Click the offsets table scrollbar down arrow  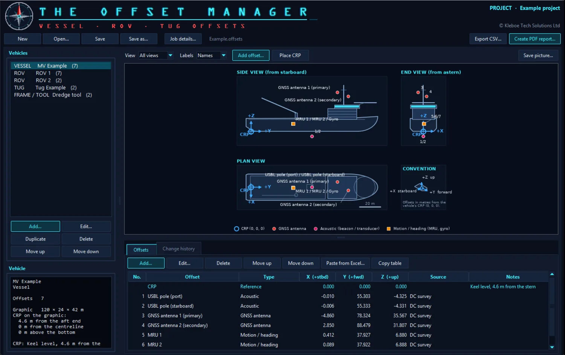pyautogui.click(x=552, y=347)
